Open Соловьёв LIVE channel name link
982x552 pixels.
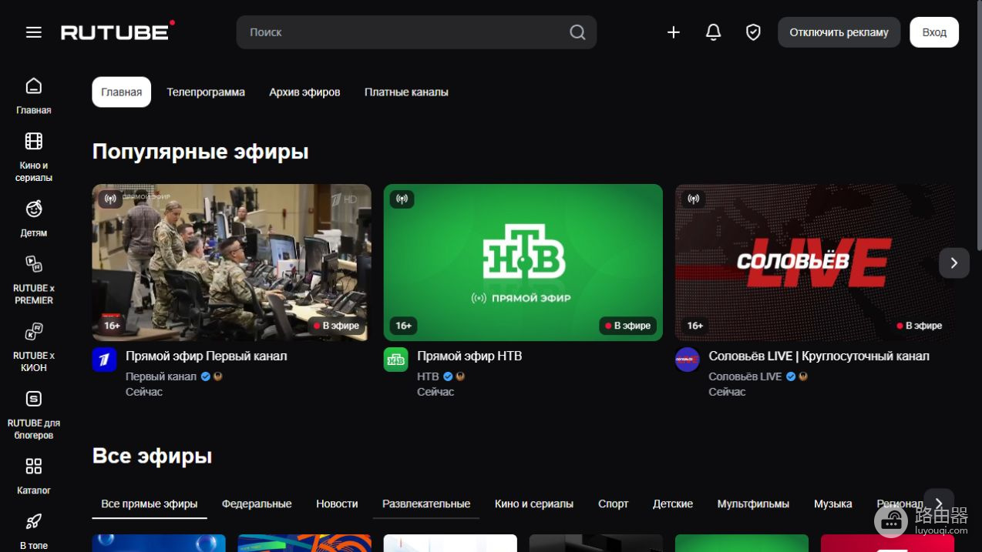(745, 376)
